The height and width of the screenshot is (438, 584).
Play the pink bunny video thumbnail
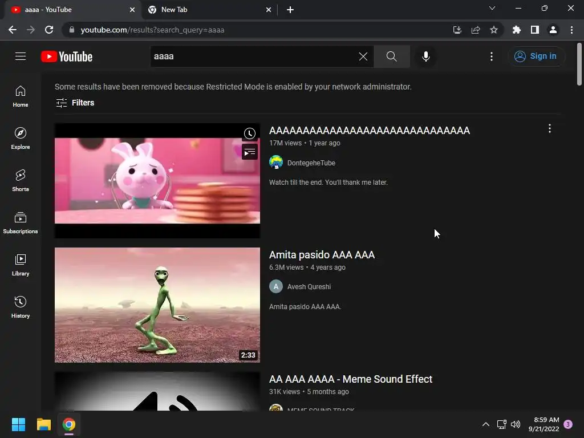pos(157,181)
